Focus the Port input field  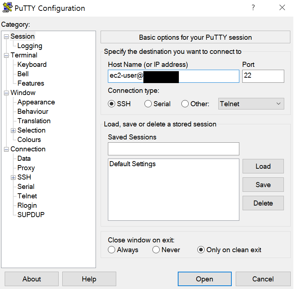[x=263, y=76]
